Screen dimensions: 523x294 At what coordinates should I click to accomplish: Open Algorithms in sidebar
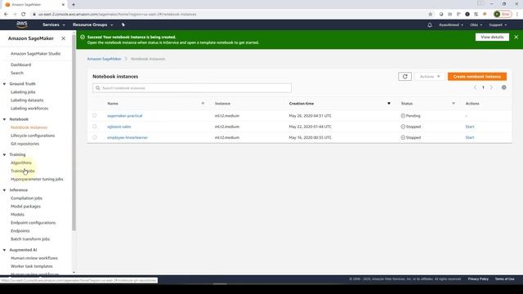(x=21, y=163)
